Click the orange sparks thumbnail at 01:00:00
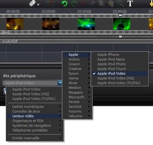The width and height of the screenshot is (153, 145). coord(51,24)
